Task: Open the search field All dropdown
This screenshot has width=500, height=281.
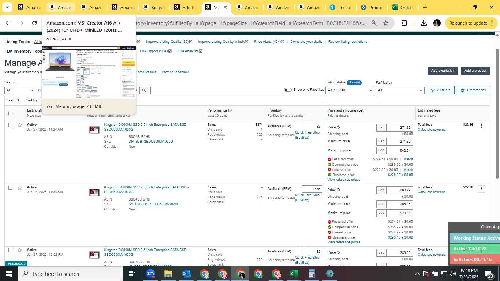Action: pos(20,90)
